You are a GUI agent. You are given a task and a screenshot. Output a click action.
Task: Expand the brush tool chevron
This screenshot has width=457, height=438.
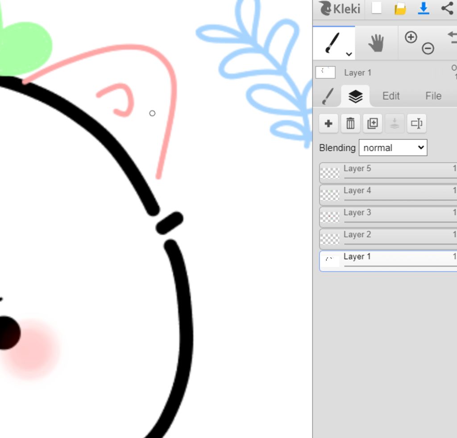tap(349, 54)
